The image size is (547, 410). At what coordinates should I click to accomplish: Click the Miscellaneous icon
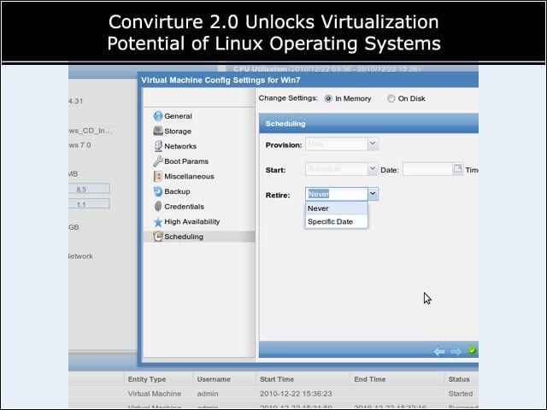(x=158, y=177)
